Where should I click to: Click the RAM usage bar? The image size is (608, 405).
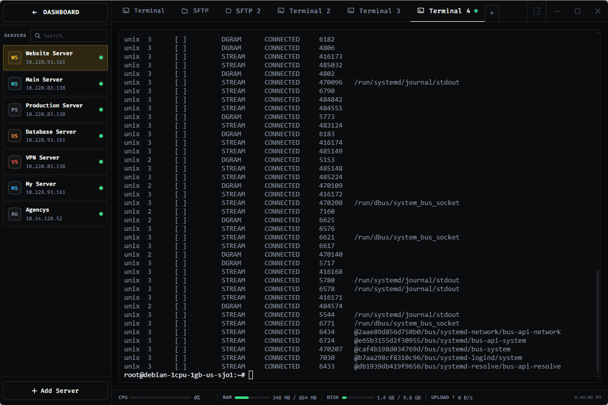252,397
